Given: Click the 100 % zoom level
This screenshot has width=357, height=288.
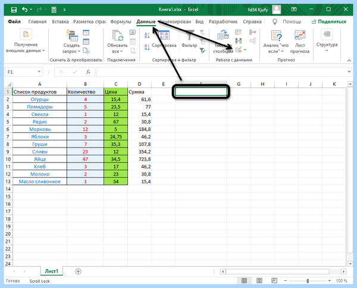Looking at the screenshot, I should point(342,281).
